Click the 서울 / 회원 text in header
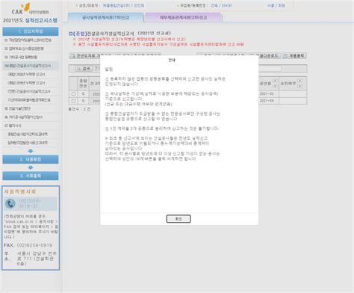The width and height of the screenshot is (354, 293). (276, 5)
